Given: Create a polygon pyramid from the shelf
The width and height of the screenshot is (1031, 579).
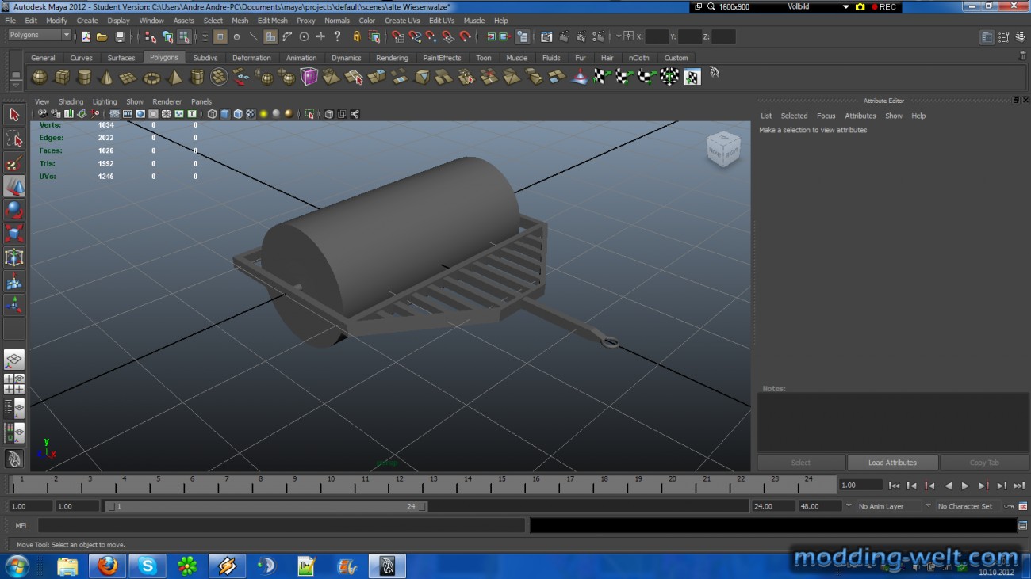Looking at the screenshot, I should pyautogui.click(x=174, y=77).
